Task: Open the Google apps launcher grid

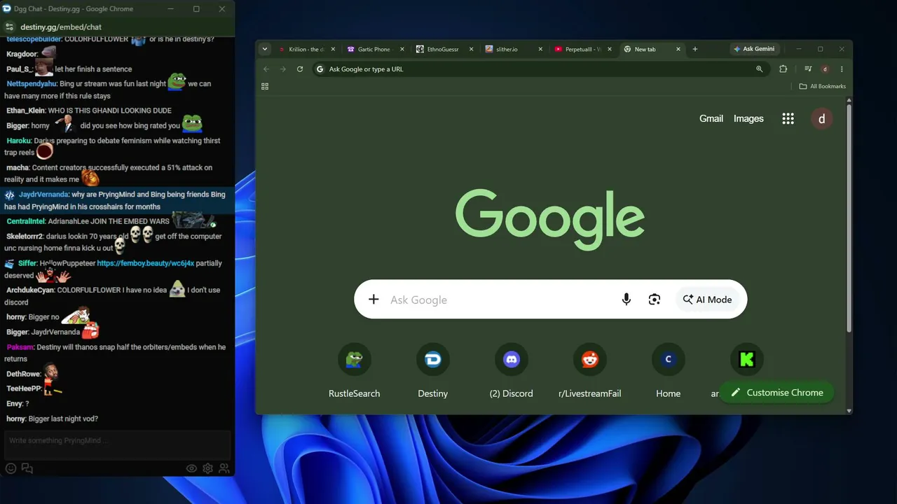Action: click(x=788, y=118)
